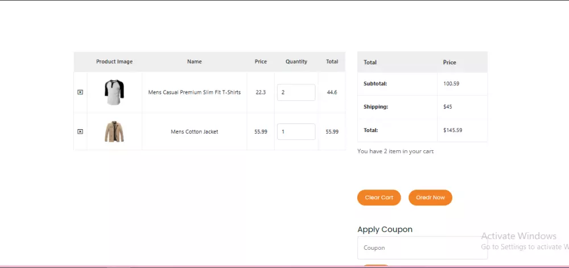Click the T-shirt unit price 22.3

(261, 92)
